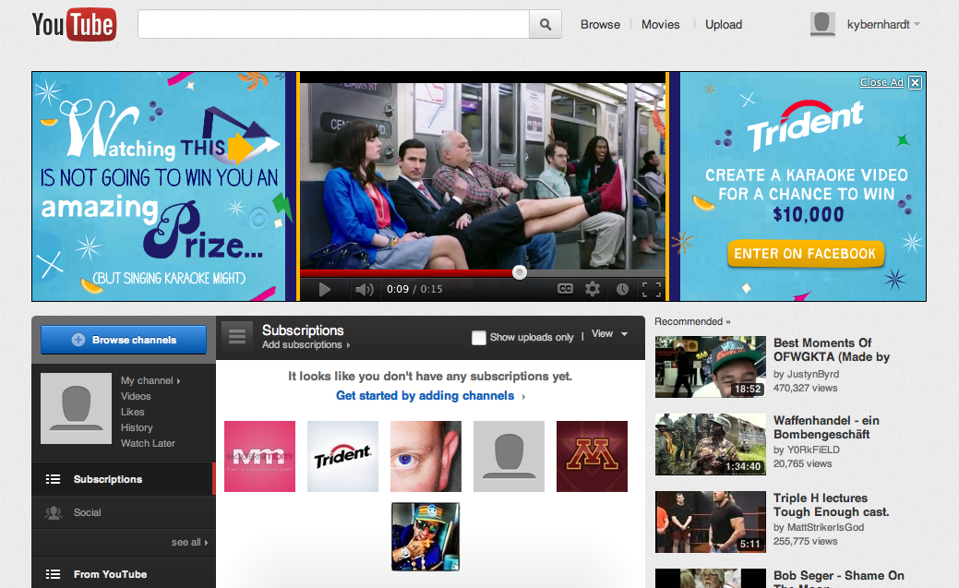Image resolution: width=959 pixels, height=588 pixels.
Task: Open the kybernhardt profile avatar
Action: tap(822, 25)
